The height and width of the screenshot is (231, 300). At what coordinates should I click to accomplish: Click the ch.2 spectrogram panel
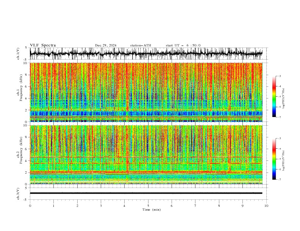pyautogui.click(x=146, y=155)
